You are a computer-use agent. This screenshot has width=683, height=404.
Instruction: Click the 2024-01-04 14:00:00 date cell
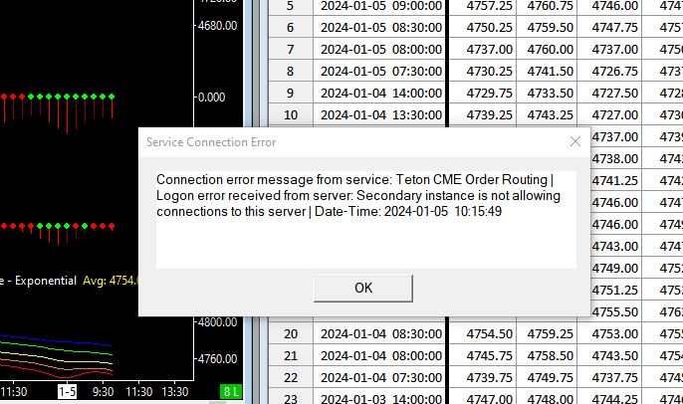380,93
